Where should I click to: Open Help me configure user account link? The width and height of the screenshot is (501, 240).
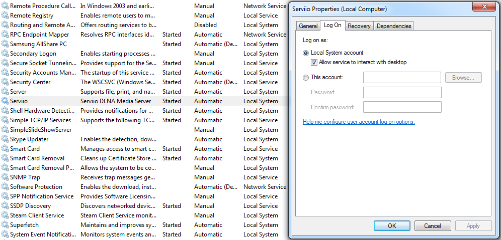(x=359, y=122)
